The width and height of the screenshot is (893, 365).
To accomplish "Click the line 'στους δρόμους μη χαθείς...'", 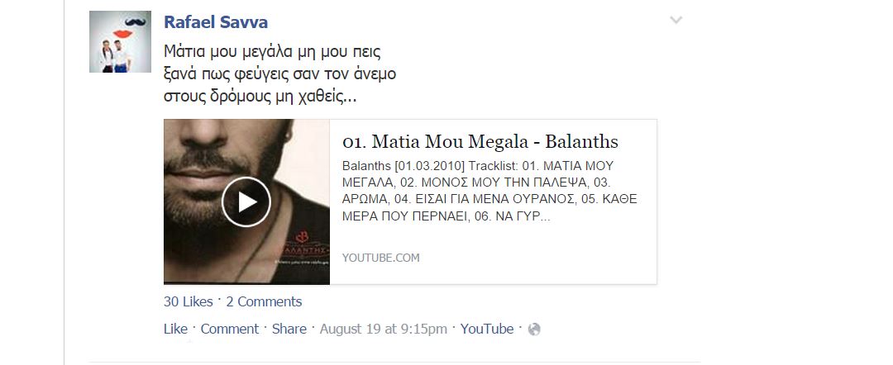I will point(260,96).
